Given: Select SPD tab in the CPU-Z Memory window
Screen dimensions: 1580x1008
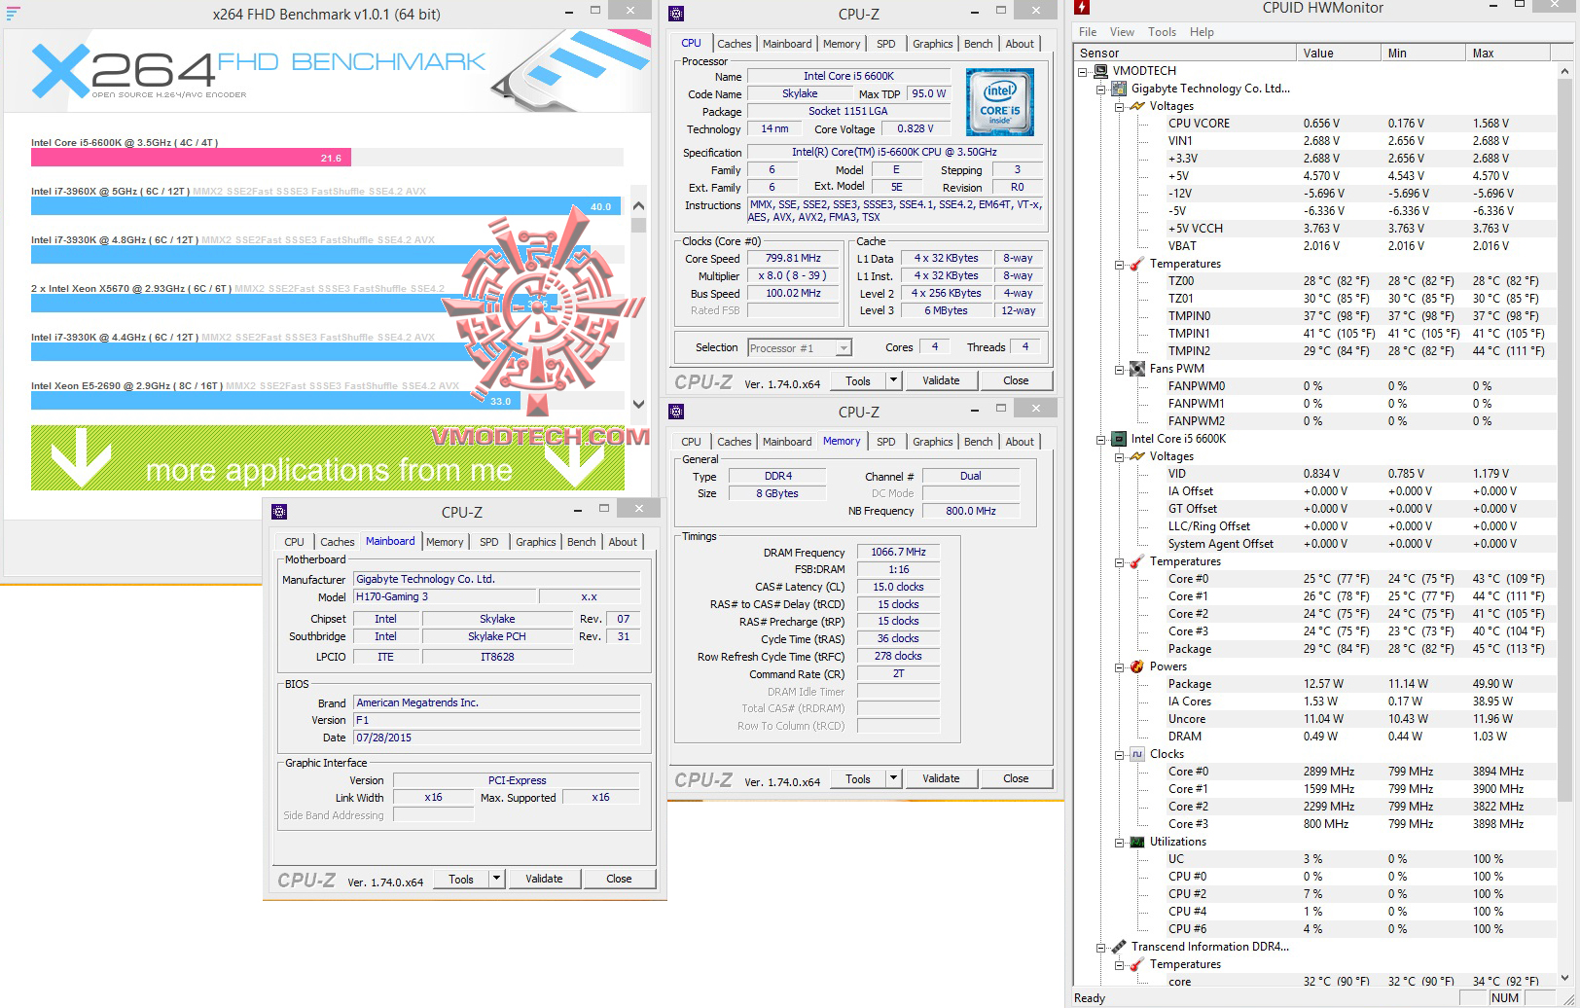Looking at the screenshot, I should 885,442.
